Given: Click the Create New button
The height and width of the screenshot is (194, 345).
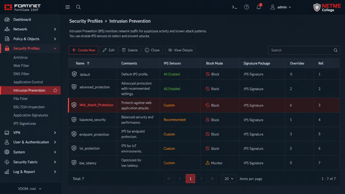Looking at the screenshot, I should (84, 50).
